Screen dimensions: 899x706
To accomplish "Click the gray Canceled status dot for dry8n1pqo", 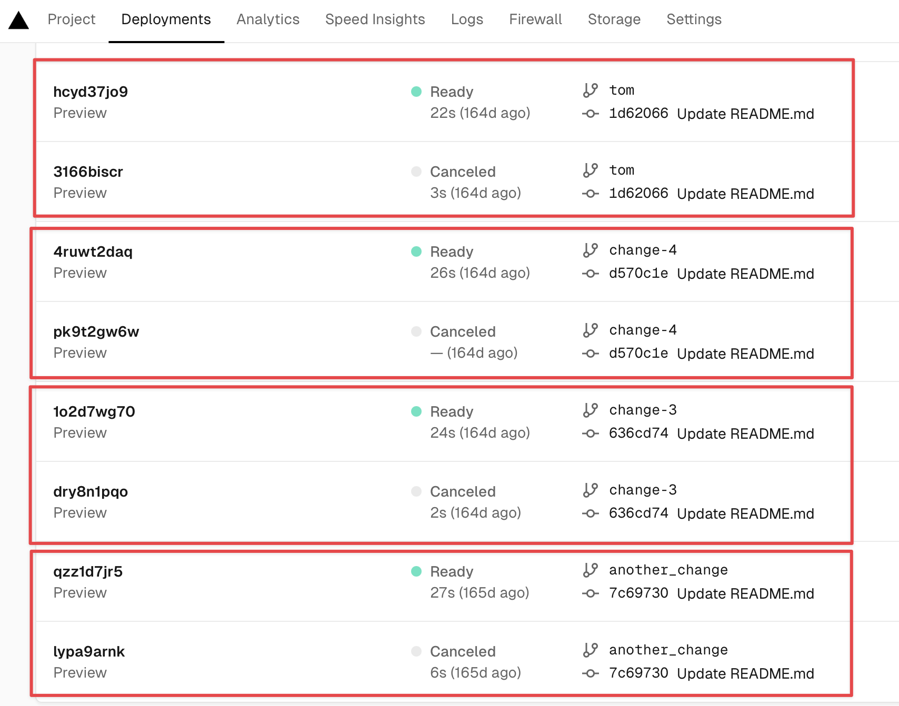I will [x=416, y=491].
